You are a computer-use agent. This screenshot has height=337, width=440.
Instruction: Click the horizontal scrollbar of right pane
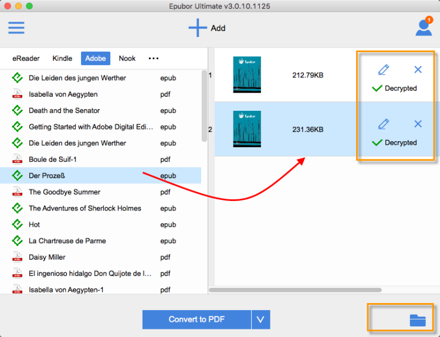click(x=295, y=290)
